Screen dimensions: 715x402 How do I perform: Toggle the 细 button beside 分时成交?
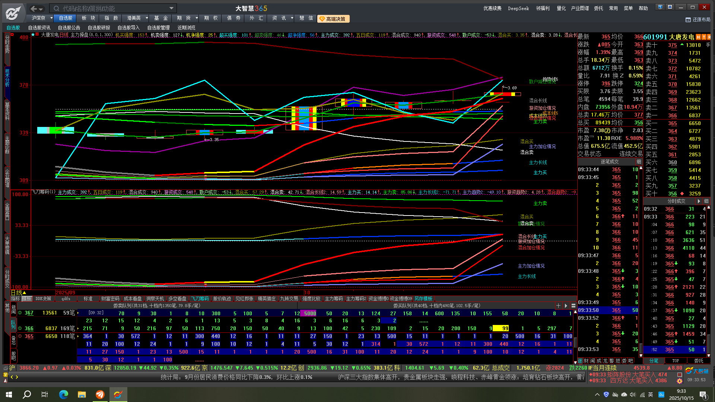point(706,201)
